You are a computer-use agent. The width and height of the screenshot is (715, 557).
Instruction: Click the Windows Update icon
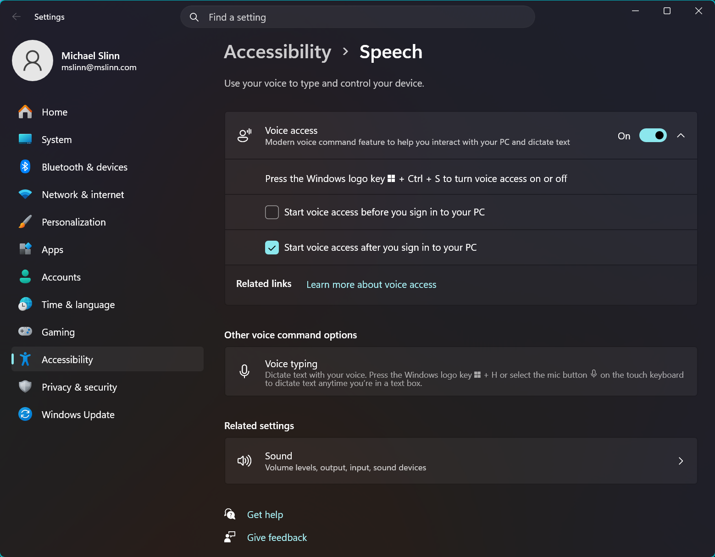tap(25, 414)
